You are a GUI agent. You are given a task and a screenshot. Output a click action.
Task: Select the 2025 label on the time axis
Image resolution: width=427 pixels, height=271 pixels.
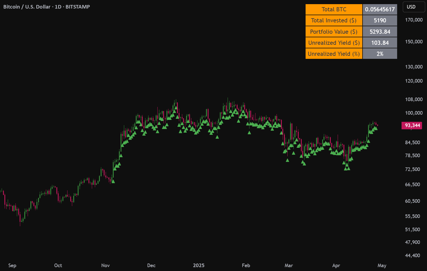199,265
